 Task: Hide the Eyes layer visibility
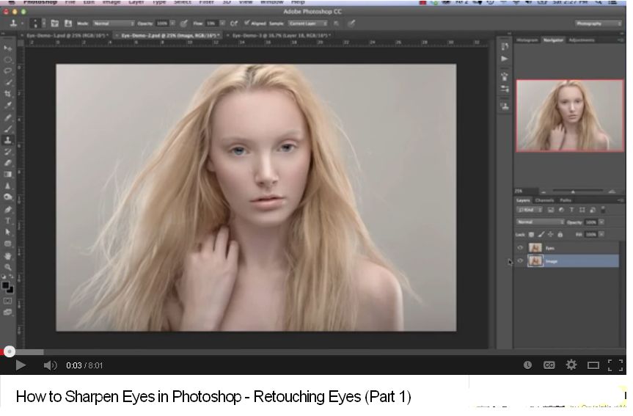pos(520,248)
